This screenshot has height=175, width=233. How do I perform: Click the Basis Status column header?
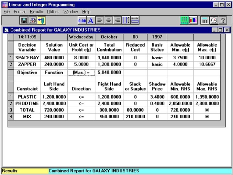157,47
